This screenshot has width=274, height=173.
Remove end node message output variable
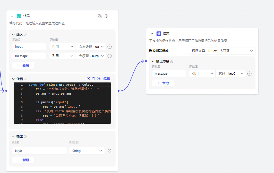click(x=249, y=73)
